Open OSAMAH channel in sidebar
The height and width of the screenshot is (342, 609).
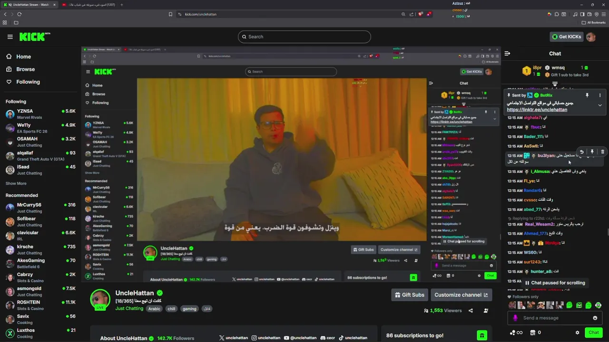point(40,142)
